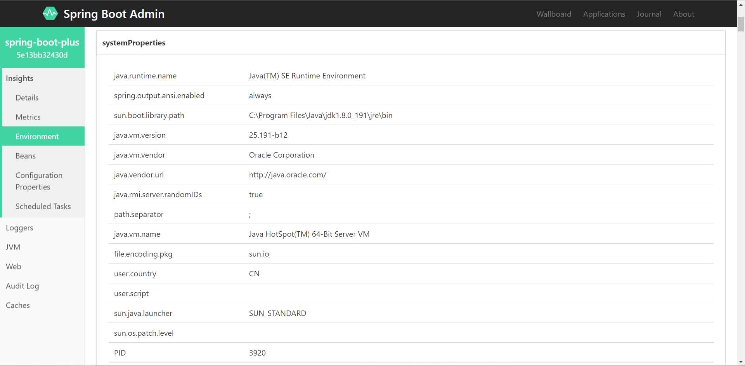Select the 25.191-b12 version value
This screenshot has height=366, width=745.
click(268, 135)
